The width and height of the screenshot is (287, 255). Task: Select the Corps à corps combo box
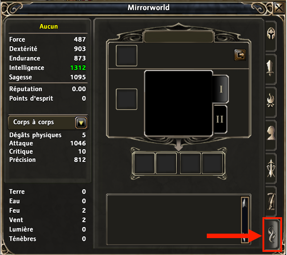48,122
